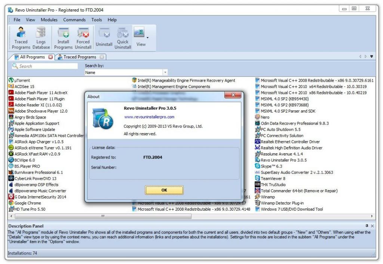Open the tab list dropdown arrow
This screenshot has height=264, width=383.
click(x=372, y=57)
